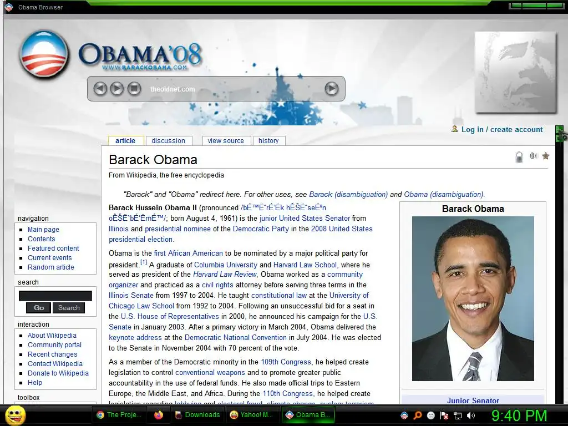This screenshot has width=568, height=426.
Task: Click the flag tray icon
Action: (x=444, y=415)
